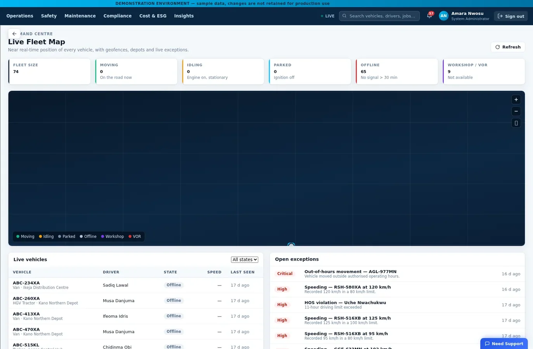Screen dimensions: 533x349
Task: Select vehicle ABC-470XA row
Action: [x=136, y=332]
